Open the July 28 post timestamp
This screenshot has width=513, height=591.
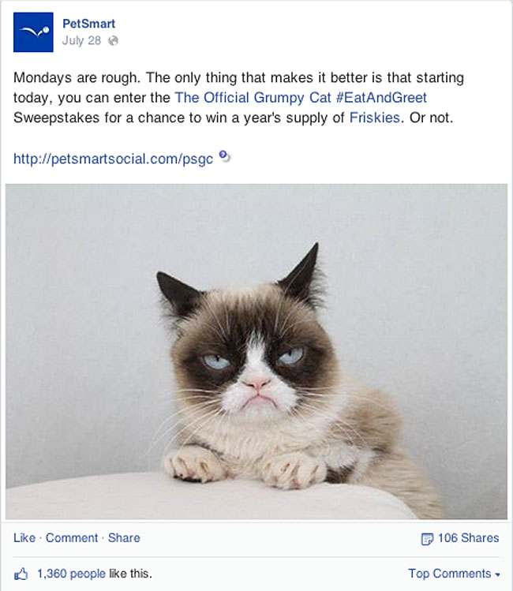(81, 41)
